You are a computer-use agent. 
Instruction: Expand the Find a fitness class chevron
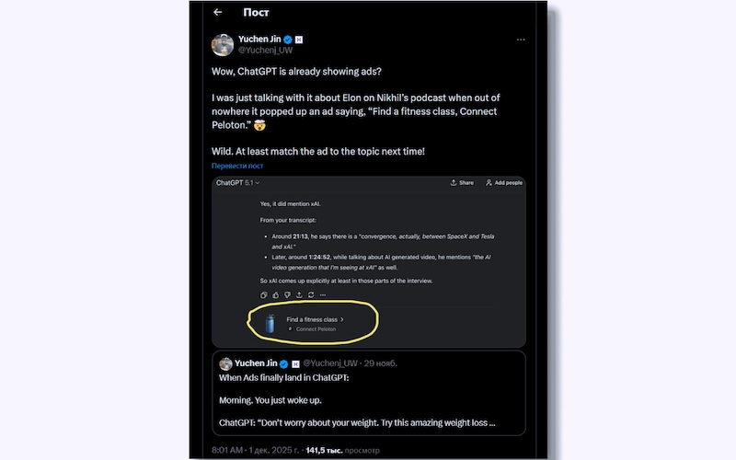(x=342, y=319)
